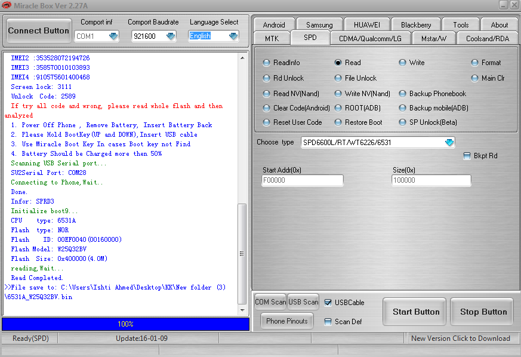Click the Update:16-01-09 status text
This screenshot has height=357, width=521.
click(x=141, y=338)
